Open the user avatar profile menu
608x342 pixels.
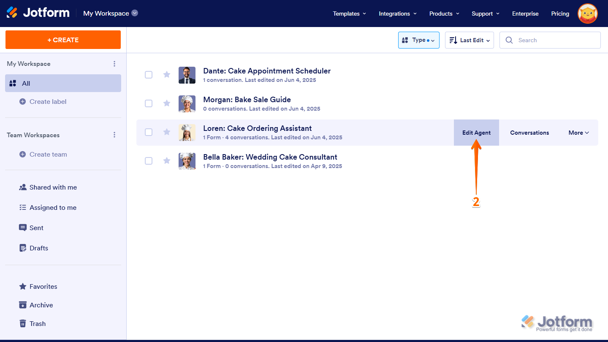click(587, 14)
